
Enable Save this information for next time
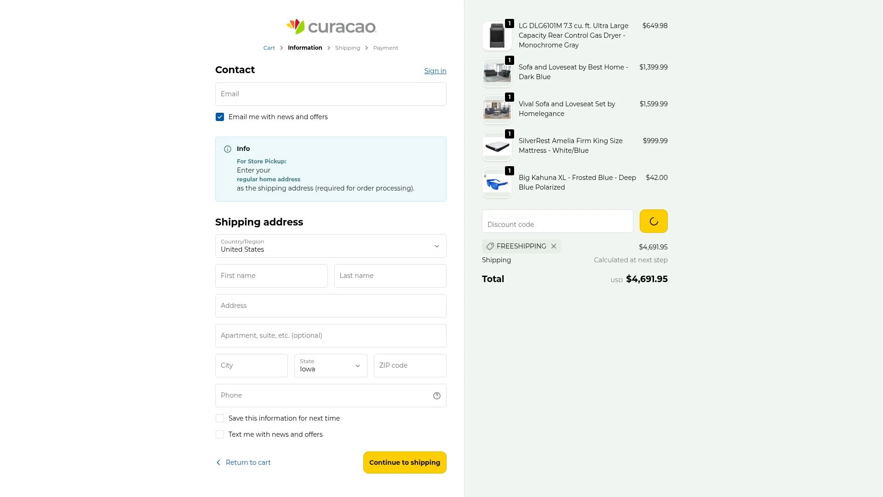click(220, 418)
